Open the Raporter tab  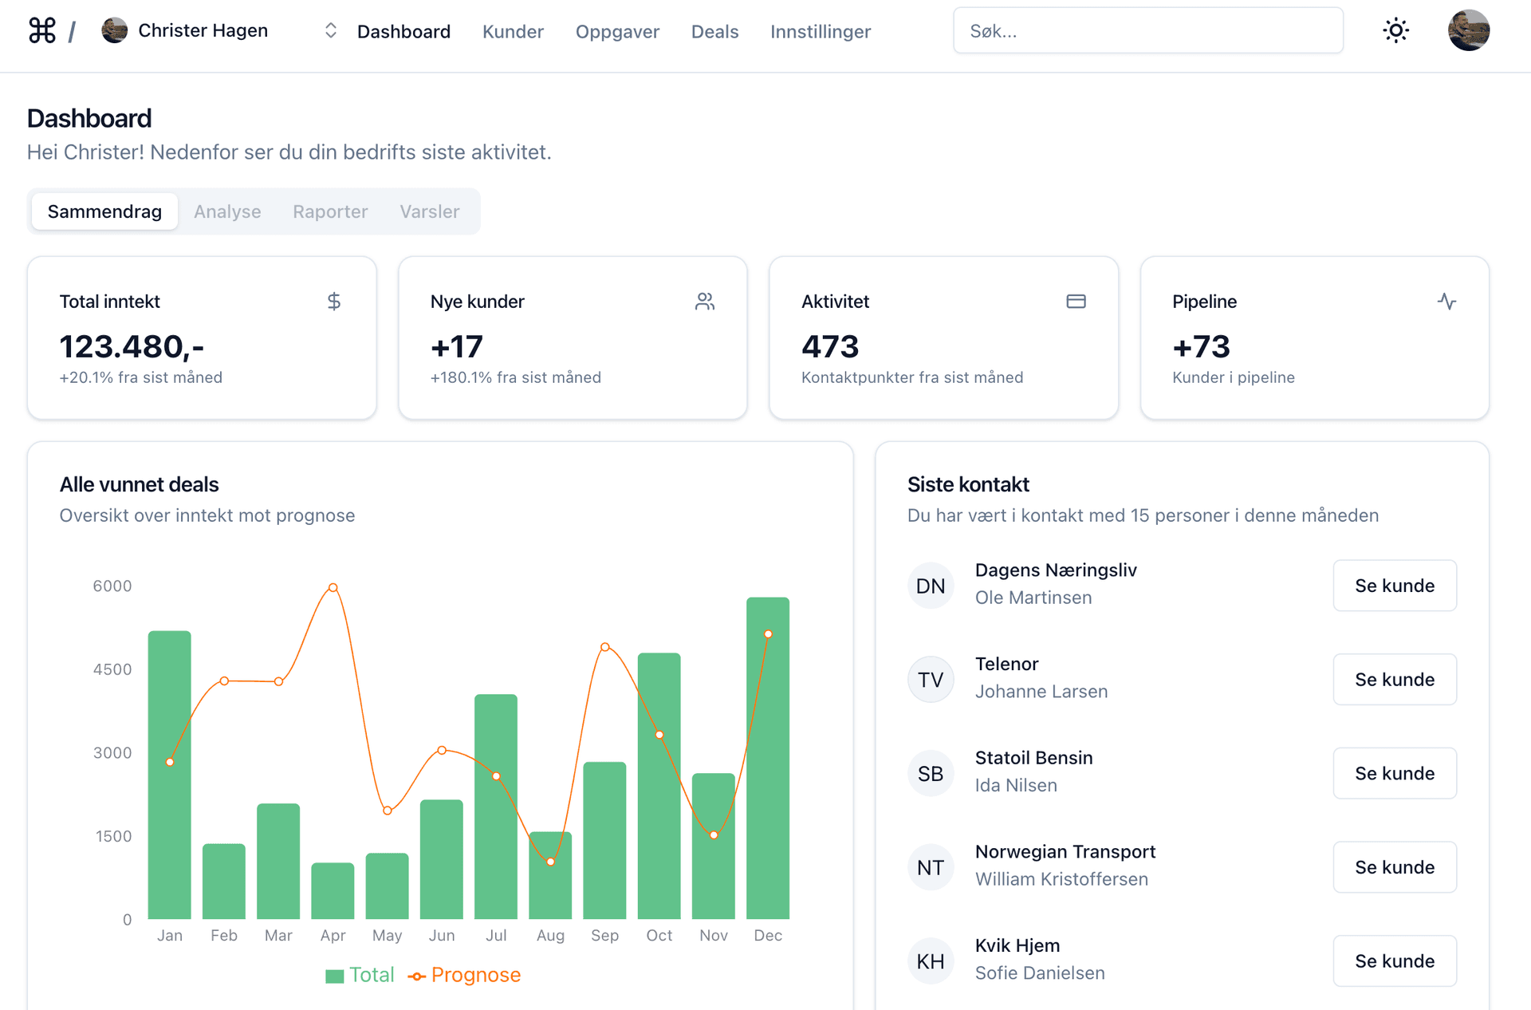[330, 212]
